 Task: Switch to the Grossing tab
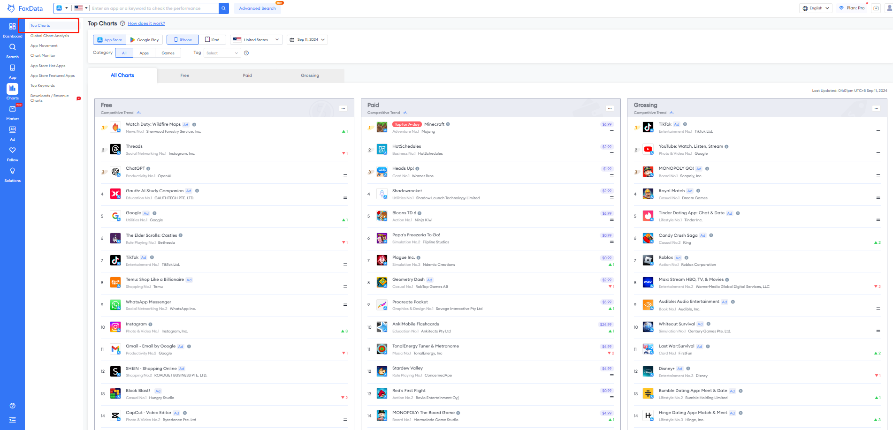310,75
